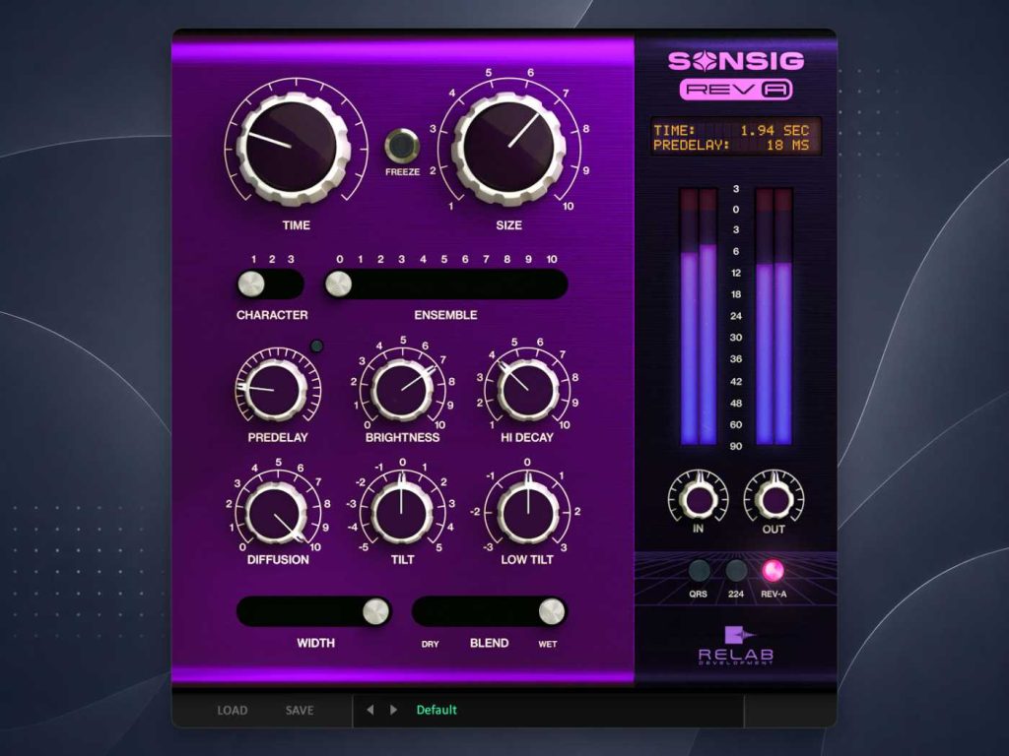Toggle the FREEZE button

[402, 146]
